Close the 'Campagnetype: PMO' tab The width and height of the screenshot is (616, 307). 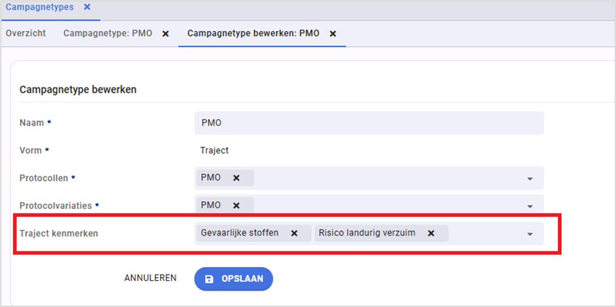[x=165, y=33]
